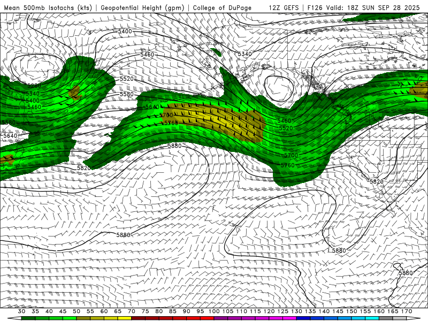The width and height of the screenshot is (428, 321).
Task: Select the bright red 95–100 kt legend swatch
Action: tap(207, 318)
